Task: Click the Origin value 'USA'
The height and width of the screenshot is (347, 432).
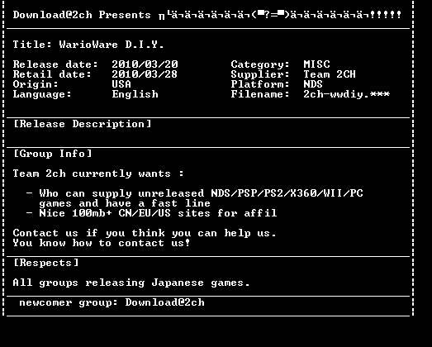Action: 121,84
